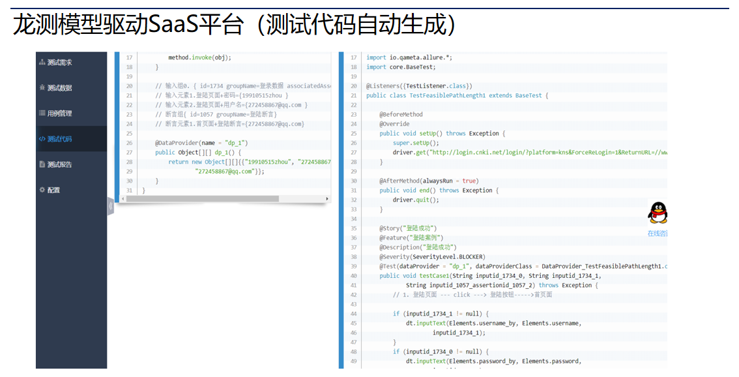Click comment "1. 登陆页面 --- click" line
Image resolution: width=739 pixels, height=377 pixels.
(472, 294)
